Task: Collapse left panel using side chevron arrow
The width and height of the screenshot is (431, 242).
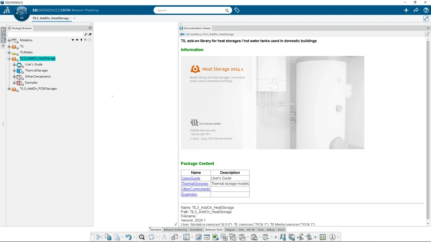Action: click(x=3, y=124)
